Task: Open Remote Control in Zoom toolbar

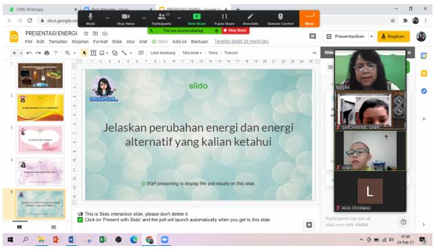Action: point(280,19)
